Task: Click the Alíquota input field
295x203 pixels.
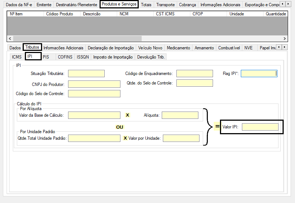Action: (180, 115)
